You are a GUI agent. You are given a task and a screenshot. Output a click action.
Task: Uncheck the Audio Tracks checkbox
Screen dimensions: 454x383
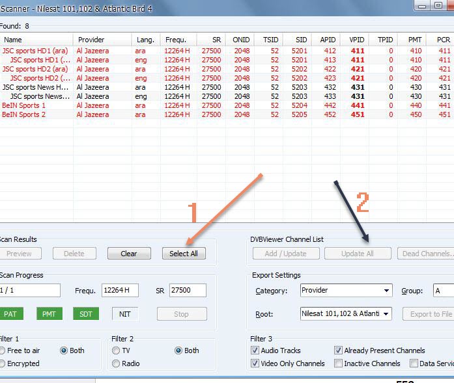pyautogui.click(x=255, y=350)
